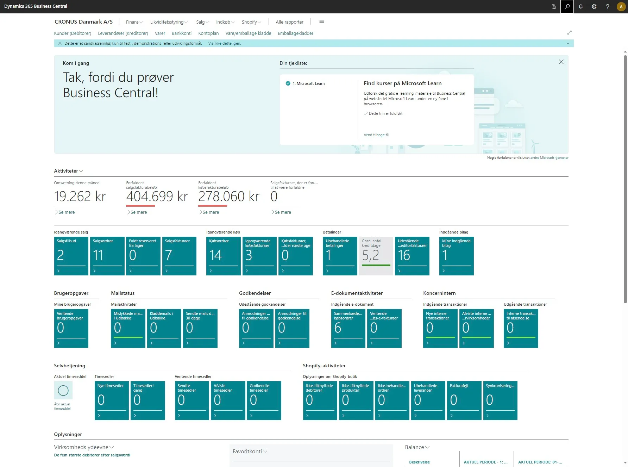
Task: Open the Shopify dropdown menu
Action: tap(251, 22)
